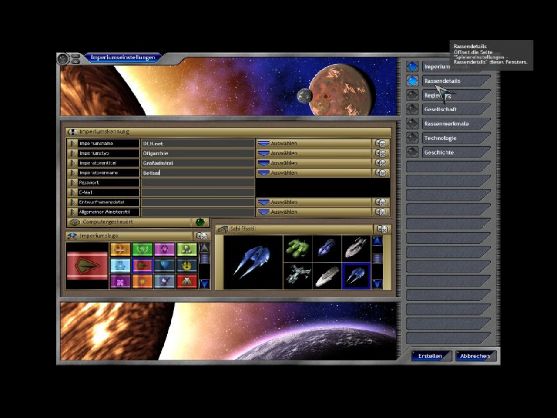The width and height of the screenshot is (557, 418).
Task: Click the Erstellen button
Action: click(x=431, y=356)
